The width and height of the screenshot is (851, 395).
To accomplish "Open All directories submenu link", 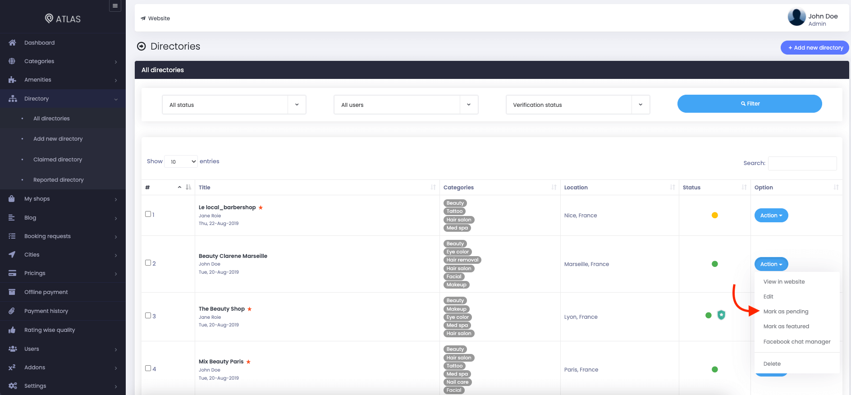I will click(51, 119).
